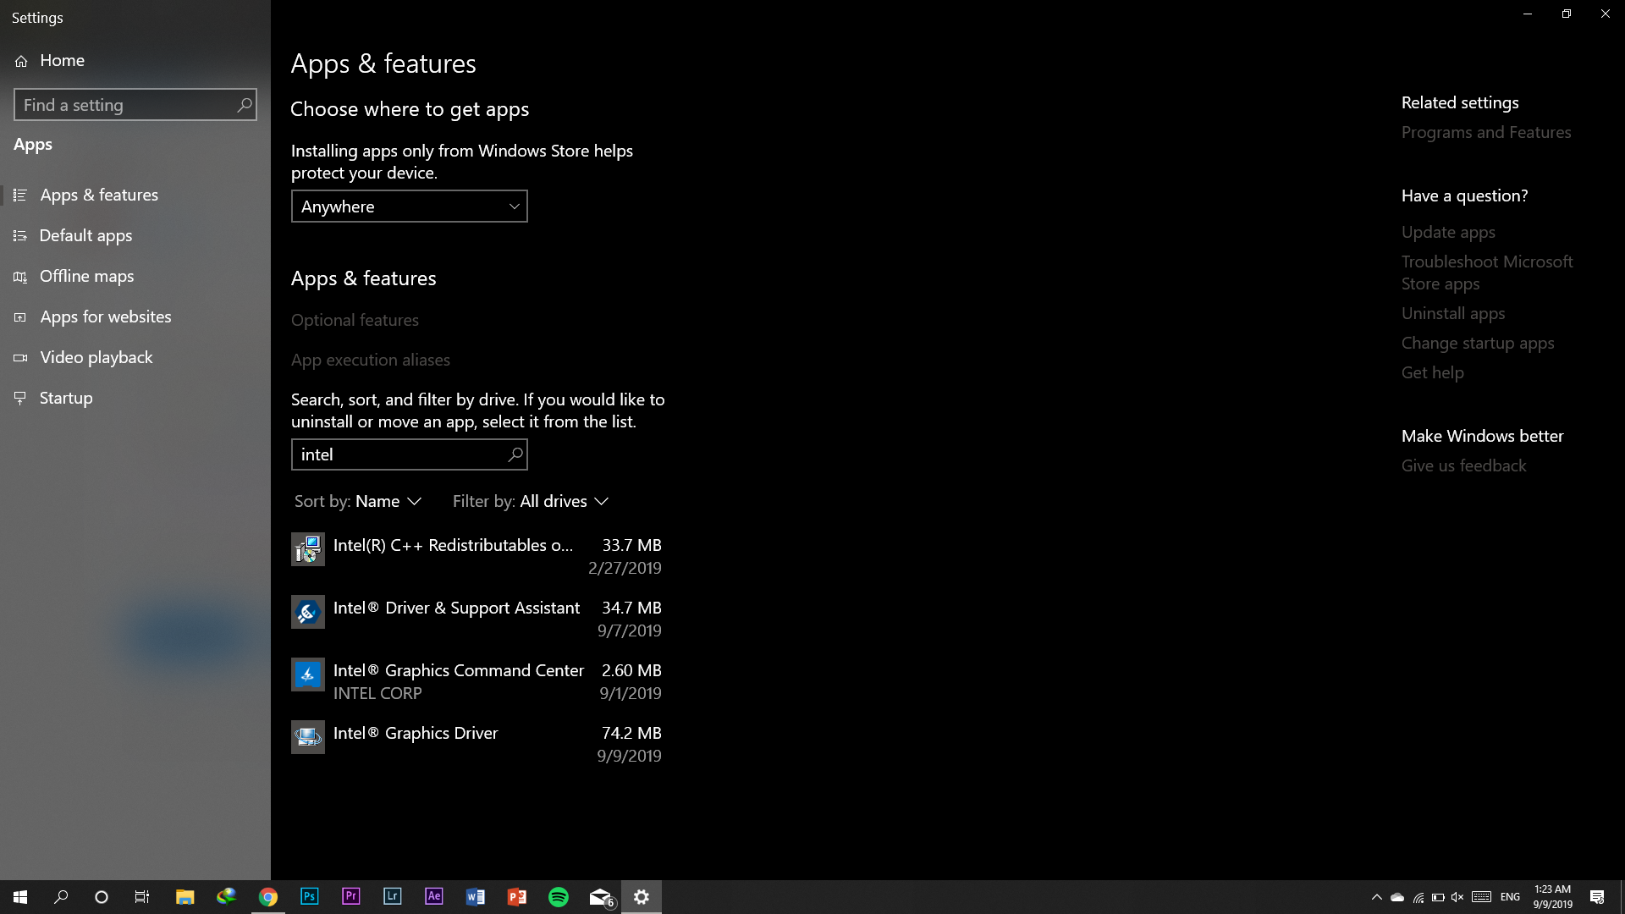The width and height of the screenshot is (1625, 914).
Task: Click the Home icon in the sidebar
Action: click(x=21, y=61)
